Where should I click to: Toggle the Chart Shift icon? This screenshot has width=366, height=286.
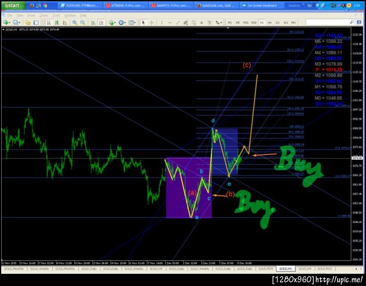click(101, 23)
